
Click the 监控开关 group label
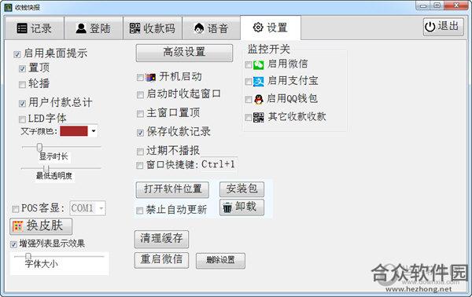(x=269, y=49)
